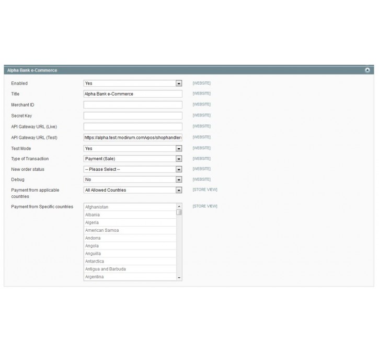
Task: Select Anguilla in the country list
Action: click(130, 253)
